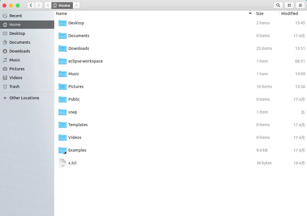Click the folder name "Examples" in the list
This screenshot has width=307, height=216.
[x=77, y=150]
